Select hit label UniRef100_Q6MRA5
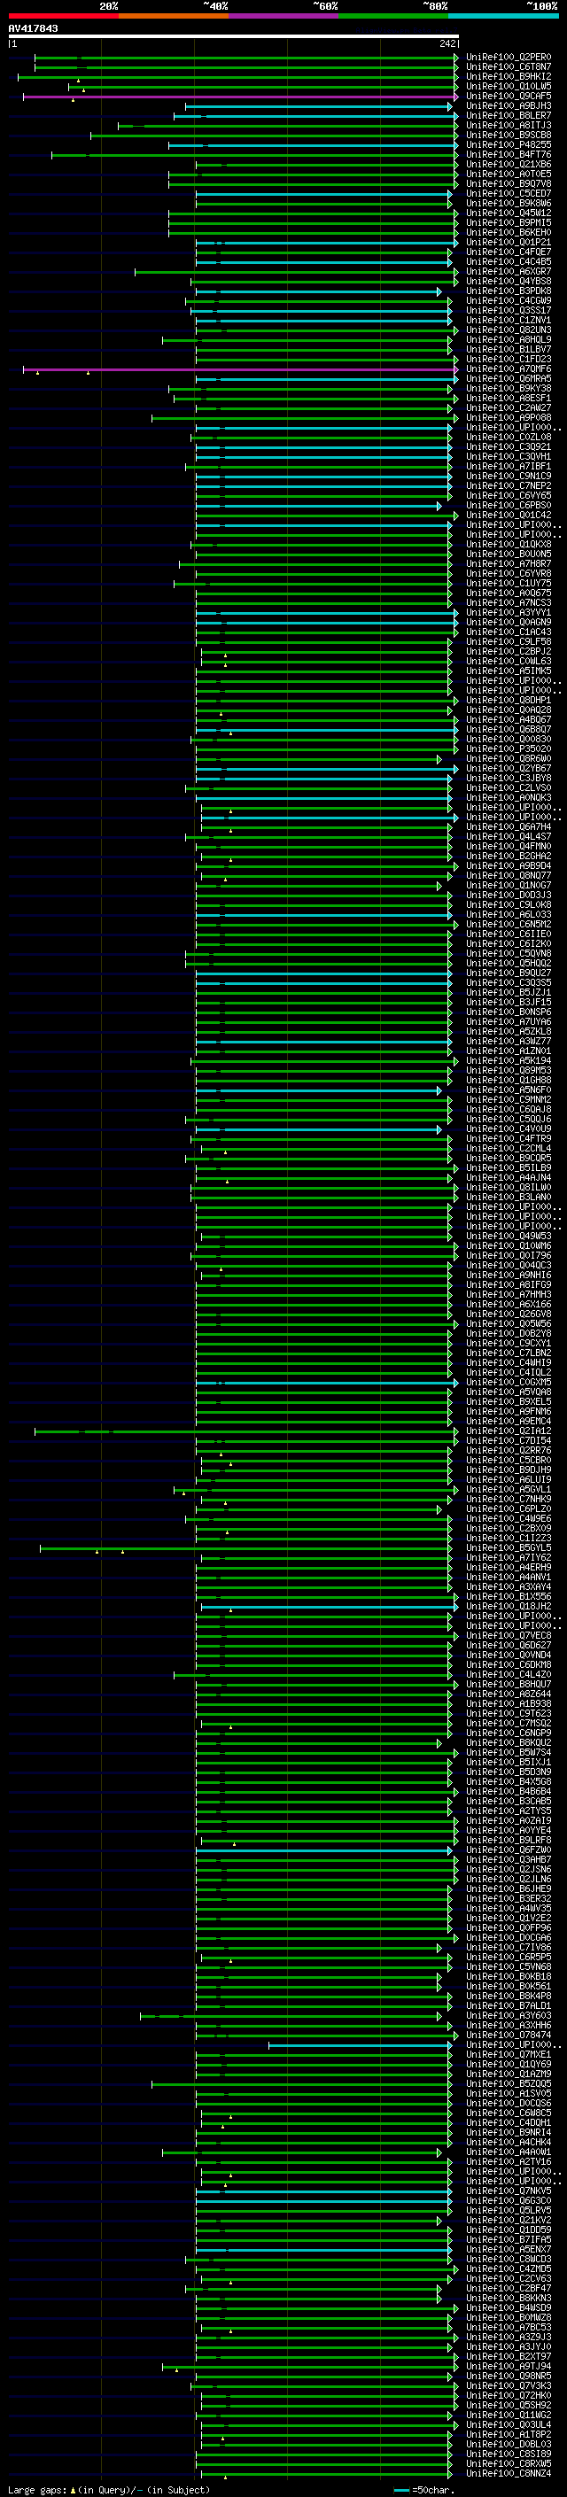 pyautogui.click(x=508, y=378)
